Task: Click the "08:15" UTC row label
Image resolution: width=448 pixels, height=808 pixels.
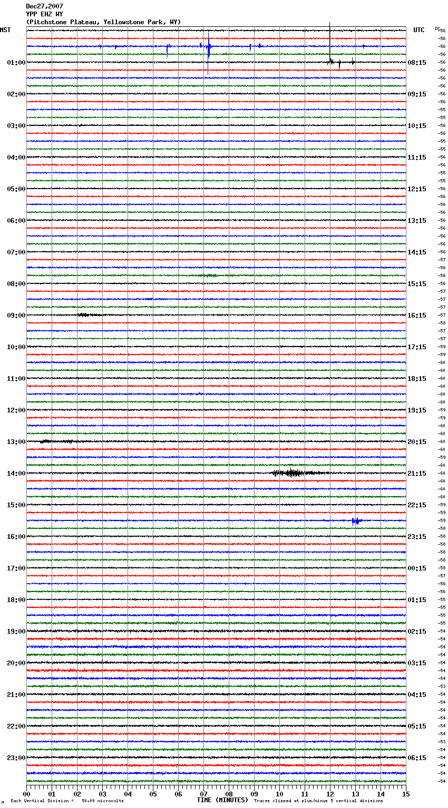Action: click(417, 63)
